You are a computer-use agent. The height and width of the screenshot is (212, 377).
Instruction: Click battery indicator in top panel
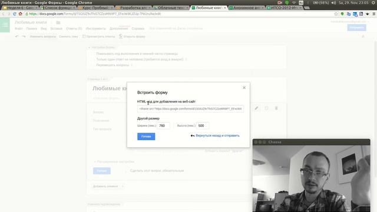321,2
